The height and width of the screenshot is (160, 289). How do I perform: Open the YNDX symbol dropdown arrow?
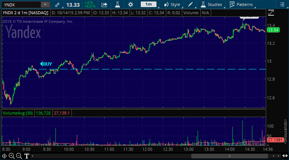pos(45,4)
